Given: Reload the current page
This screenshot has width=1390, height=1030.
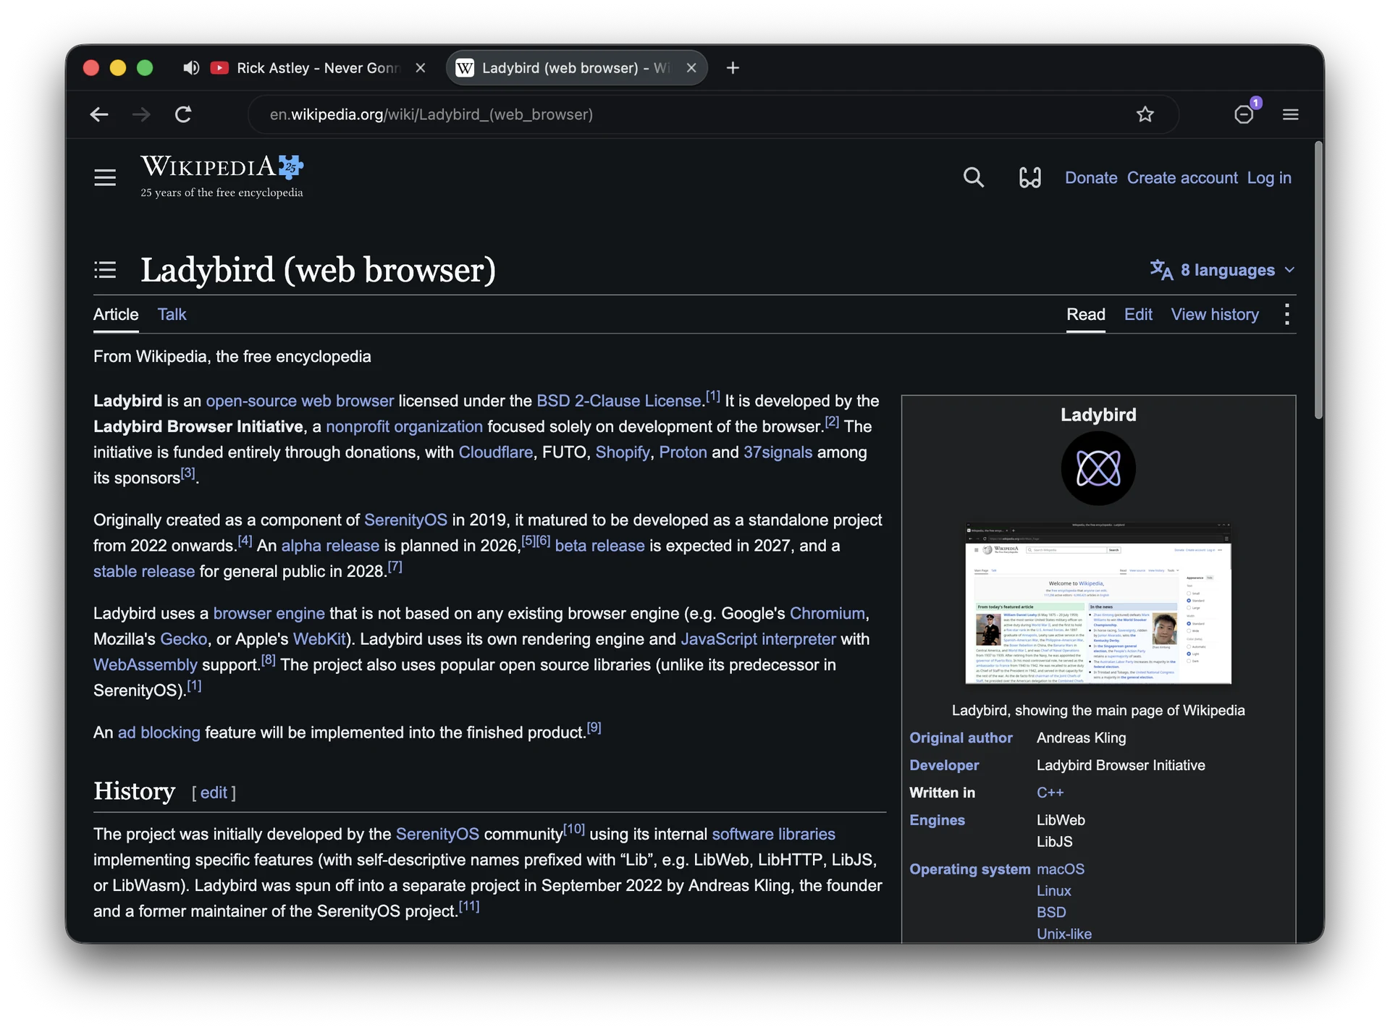Looking at the screenshot, I should [x=183, y=114].
